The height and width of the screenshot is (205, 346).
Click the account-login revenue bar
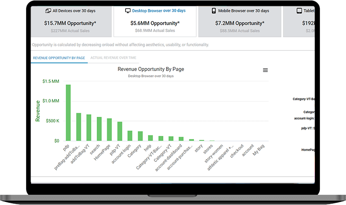pyautogui.click(x=130, y=136)
